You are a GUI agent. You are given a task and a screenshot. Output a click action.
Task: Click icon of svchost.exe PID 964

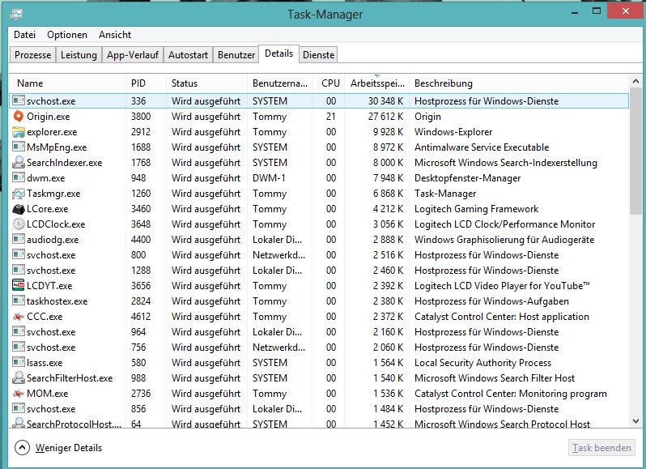tap(19, 332)
